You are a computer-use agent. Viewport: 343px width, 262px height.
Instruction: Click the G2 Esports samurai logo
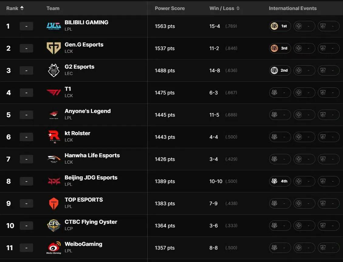tap(54, 70)
